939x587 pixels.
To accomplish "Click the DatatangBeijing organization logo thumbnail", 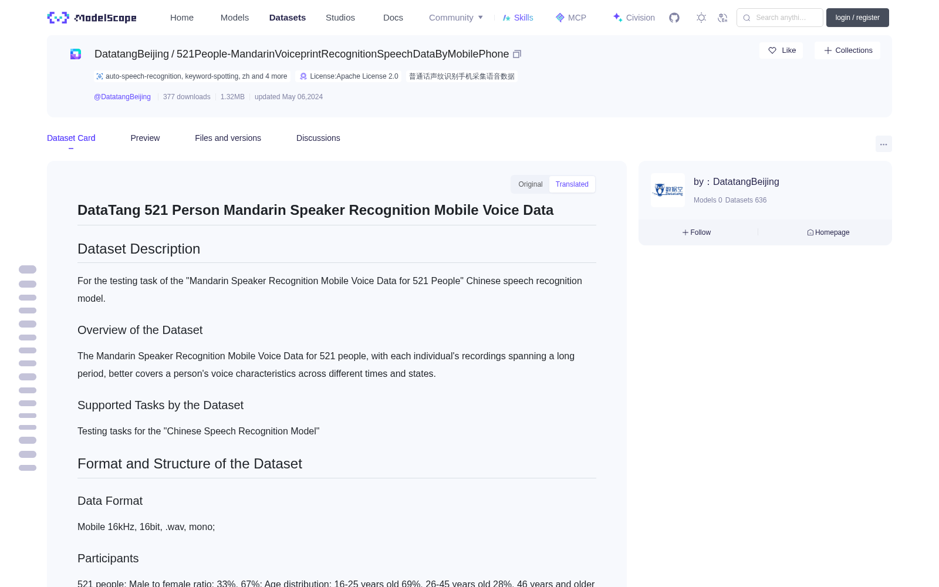I will point(668,190).
